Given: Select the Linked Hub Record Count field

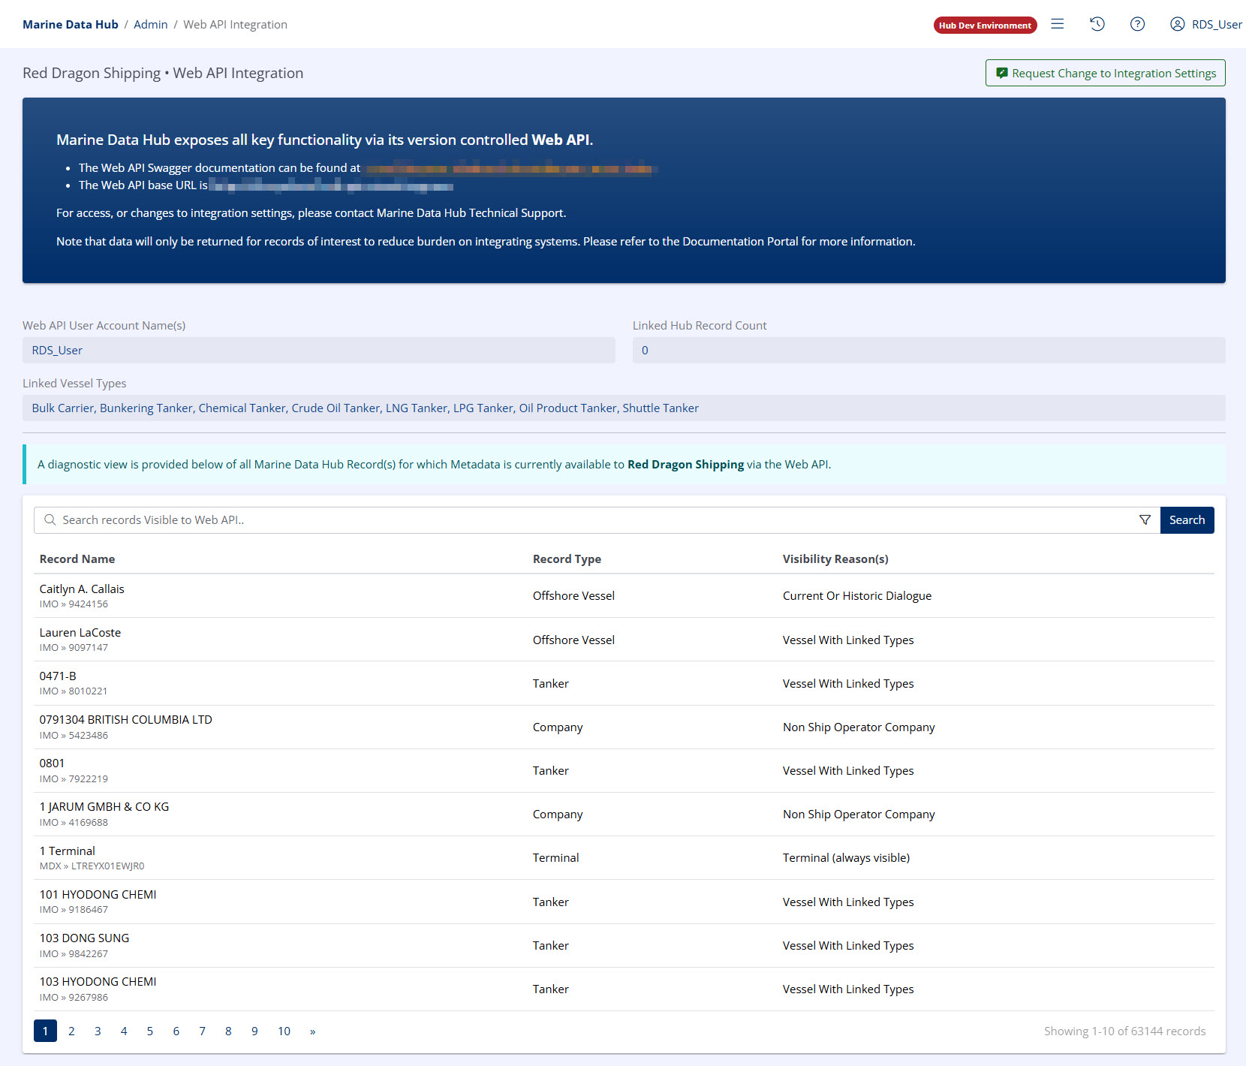Looking at the screenshot, I should (929, 351).
